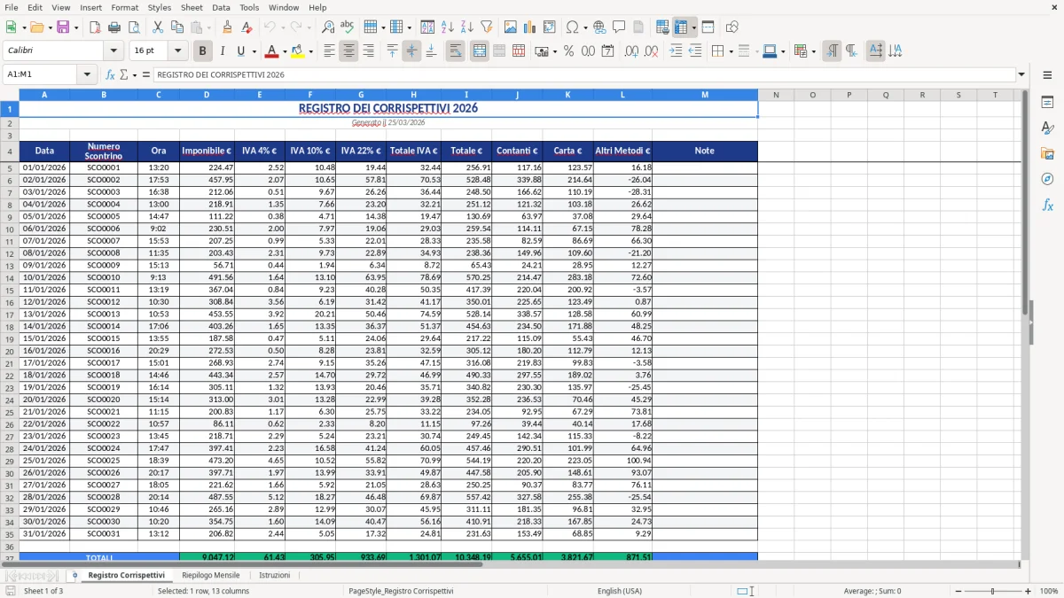1064x598 pixels.
Task: Toggle Align Right
Action: (x=368, y=51)
